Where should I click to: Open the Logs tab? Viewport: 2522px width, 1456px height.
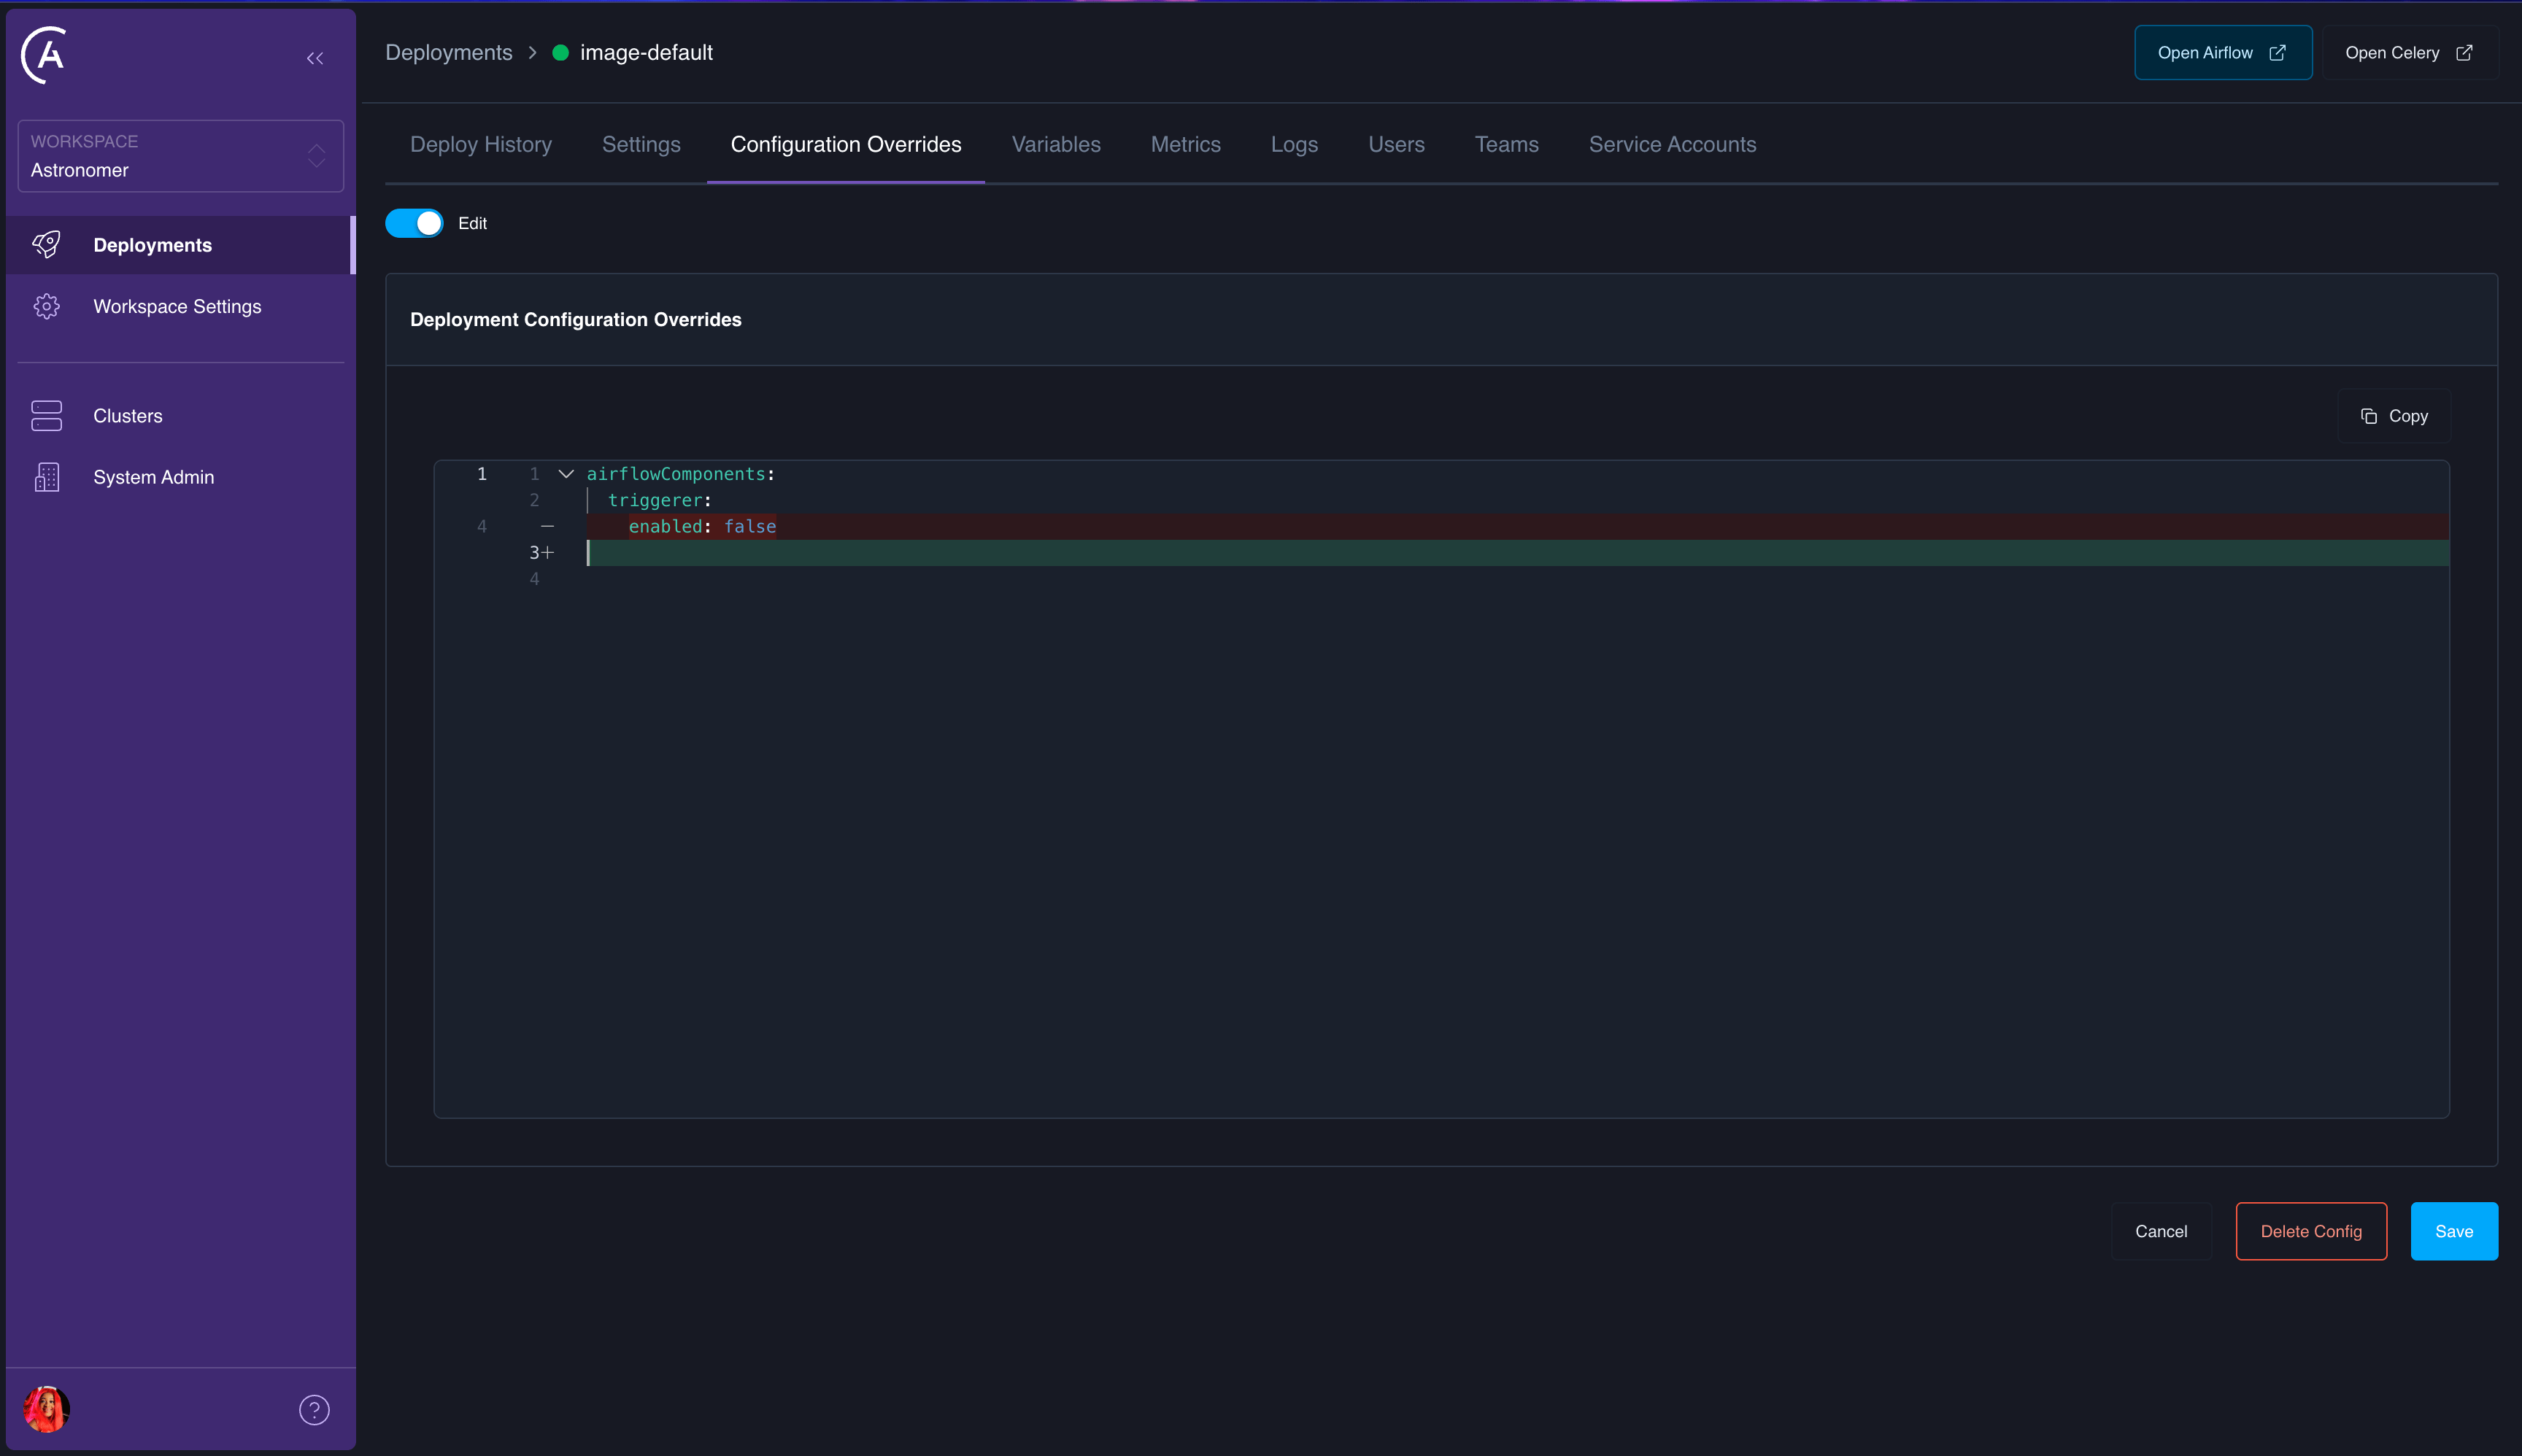click(1295, 145)
